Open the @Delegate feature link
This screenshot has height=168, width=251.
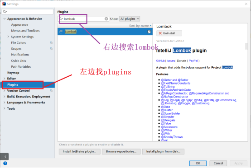click(168, 120)
